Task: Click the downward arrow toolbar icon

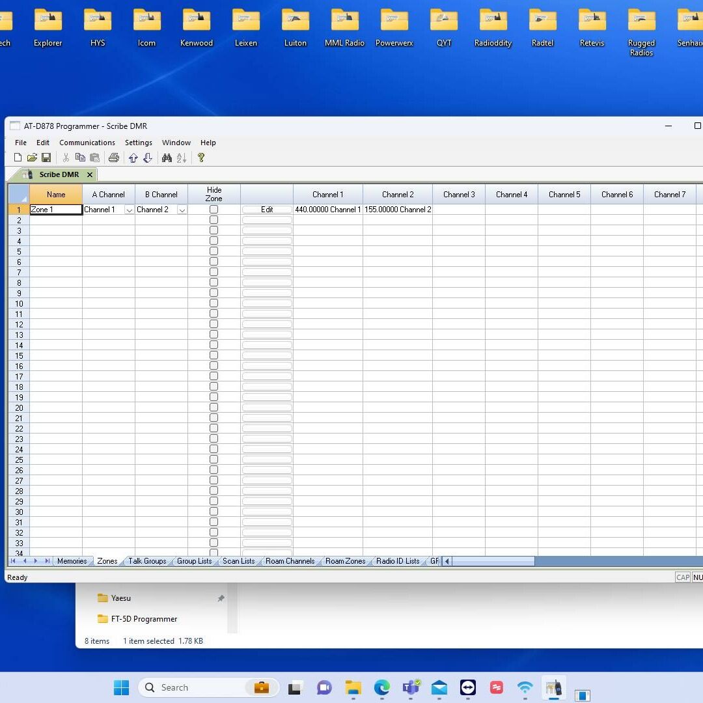Action: tap(148, 158)
